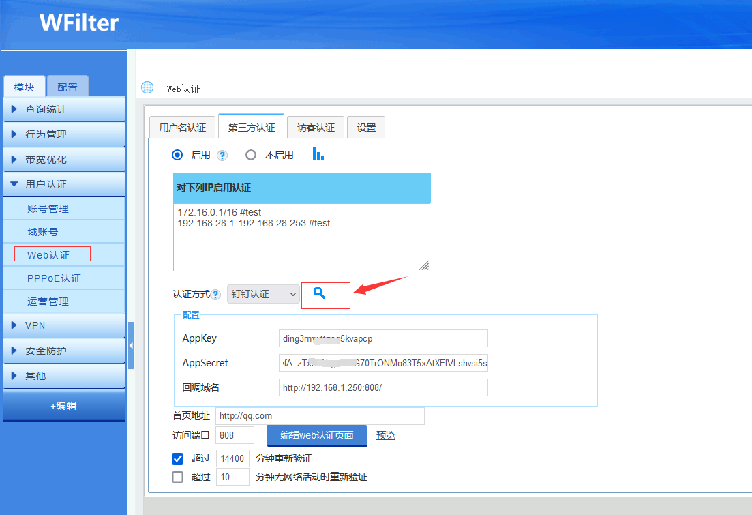Collapse sidebar using the left arrow handle
The width and height of the screenshot is (752, 515).
(x=131, y=346)
